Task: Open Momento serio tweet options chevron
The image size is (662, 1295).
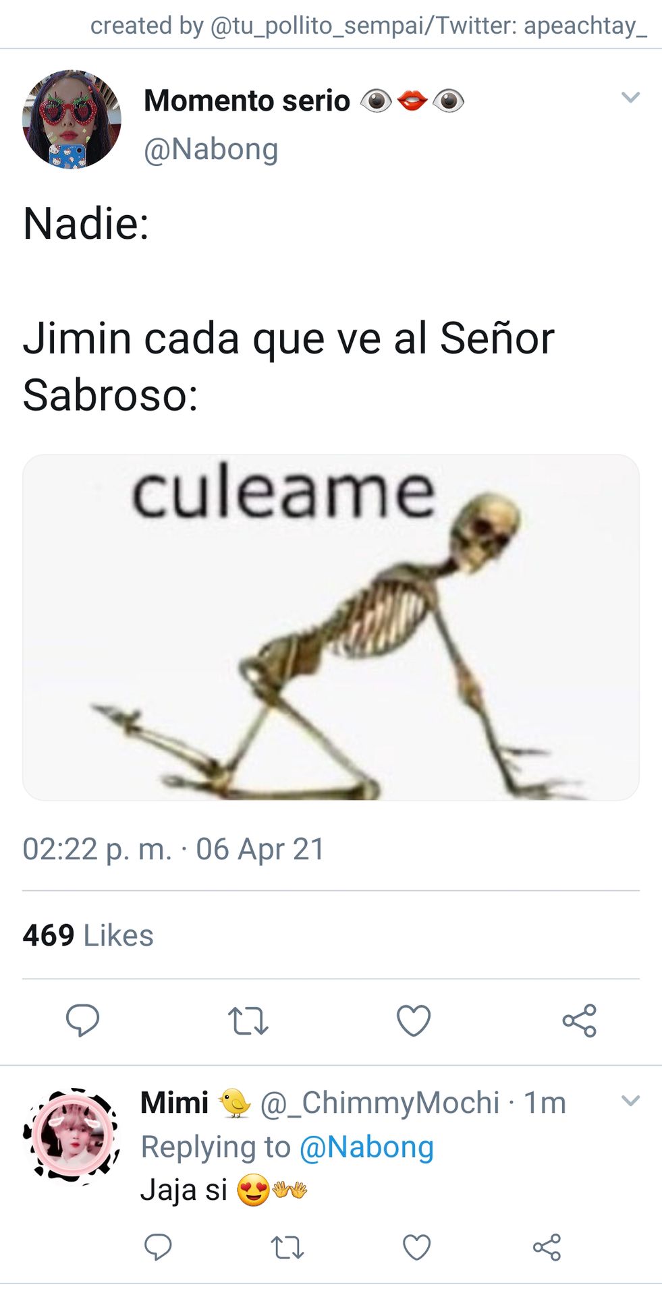Action: (630, 97)
